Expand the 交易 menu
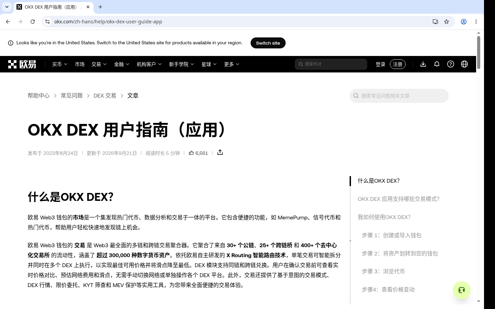Screen dimensions: 495x309 coord(99,64)
